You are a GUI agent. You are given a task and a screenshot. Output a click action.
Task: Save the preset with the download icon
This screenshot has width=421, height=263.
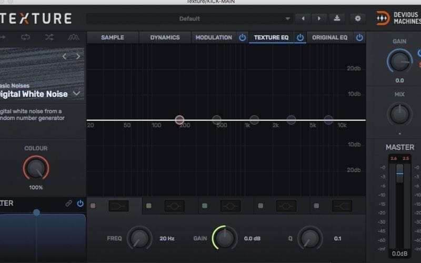point(337,18)
